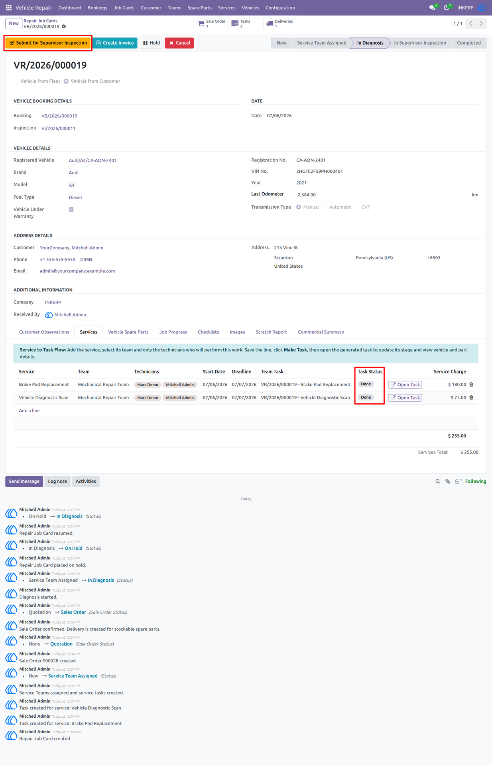
Task: Go to previous record arrow
Action: coord(471,24)
